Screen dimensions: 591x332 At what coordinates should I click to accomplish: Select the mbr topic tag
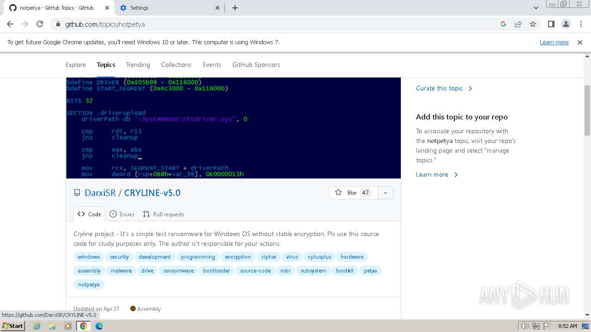coord(285,271)
